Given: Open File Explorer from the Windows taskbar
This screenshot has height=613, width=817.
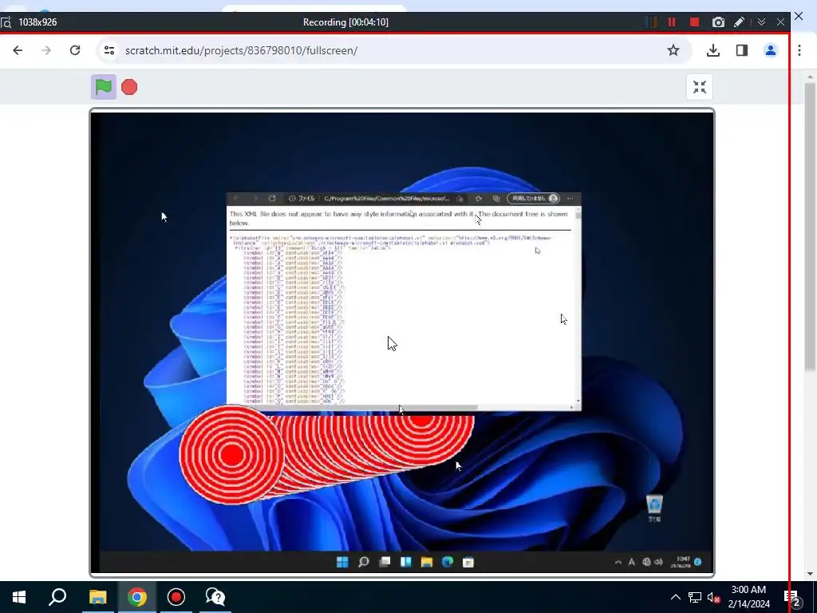Looking at the screenshot, I should pos(97,597).
